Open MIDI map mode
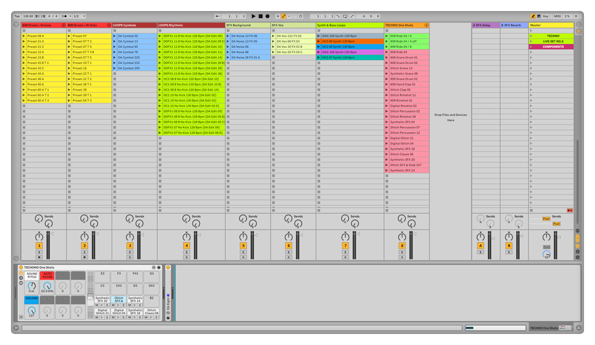595x345 pixels. (557, 16)
